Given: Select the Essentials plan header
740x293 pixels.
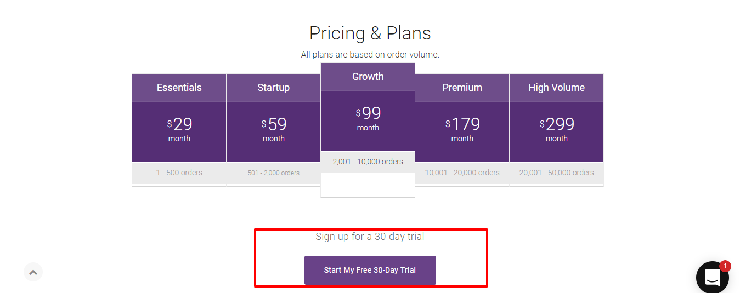Looking at the screenshot, I should (x=179, y=88).
